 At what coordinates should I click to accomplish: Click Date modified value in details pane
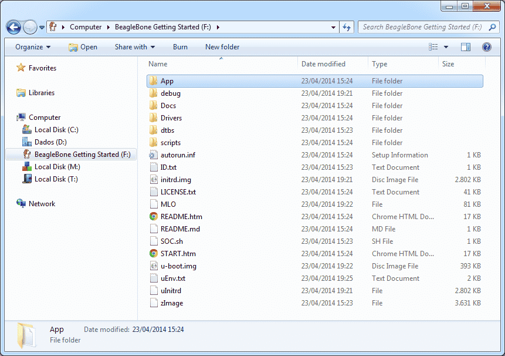158,330
